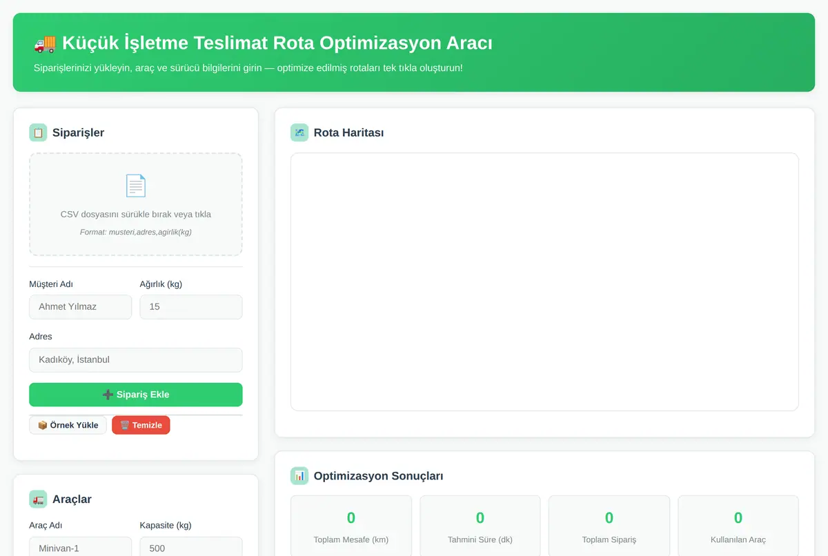Click the truck icon beside Araçlar heading
828x556 pixels.
click(x=38, y=499)
